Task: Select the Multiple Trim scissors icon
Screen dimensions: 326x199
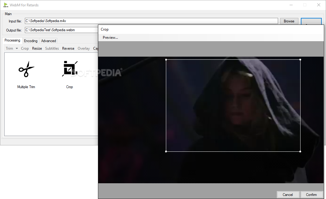Action: pos(26,69)
